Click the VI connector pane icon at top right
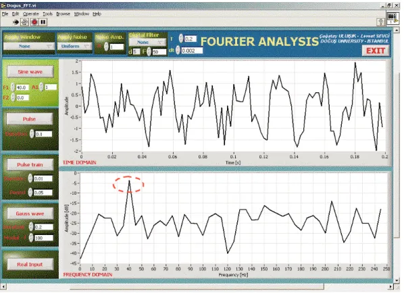Viewport: 404px width, 293px height. [x=393, y=18]
